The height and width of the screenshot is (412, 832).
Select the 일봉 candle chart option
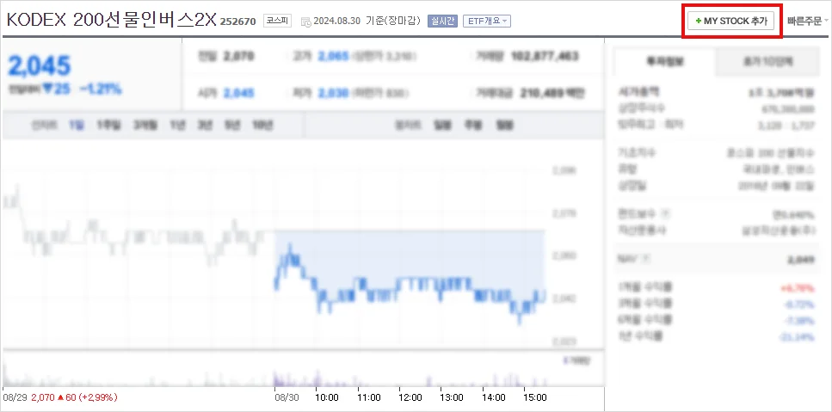coord(442,126)
